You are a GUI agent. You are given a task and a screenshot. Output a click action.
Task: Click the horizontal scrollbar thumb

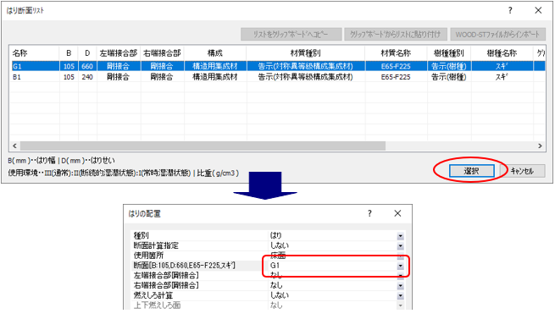(203, 146)
